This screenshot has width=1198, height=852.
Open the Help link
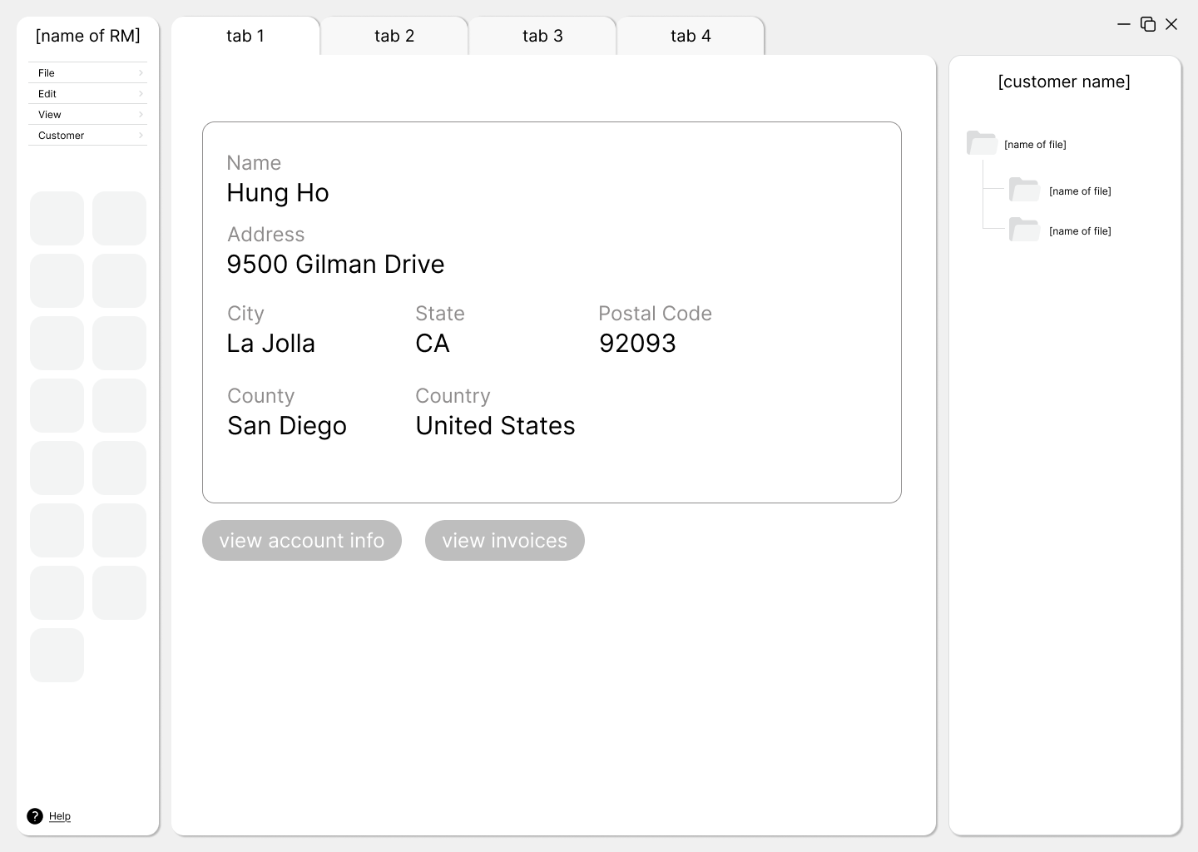click(x=60, y=816)
